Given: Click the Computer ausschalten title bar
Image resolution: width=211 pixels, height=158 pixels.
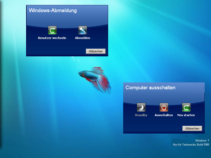Looking at the screenshot, I should click(150, 88).
